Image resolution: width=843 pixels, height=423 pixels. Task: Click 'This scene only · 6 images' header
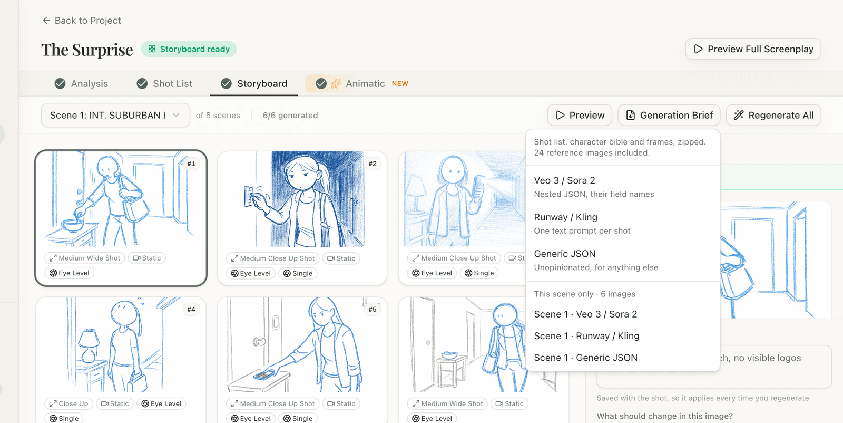click(584, 294)
